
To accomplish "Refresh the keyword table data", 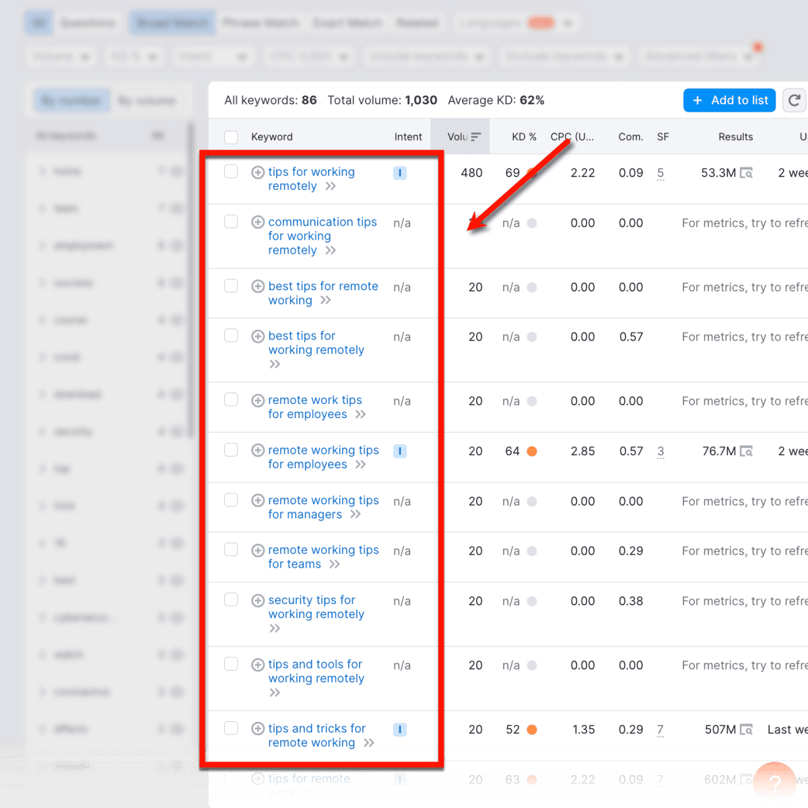I will click(795, 100).
